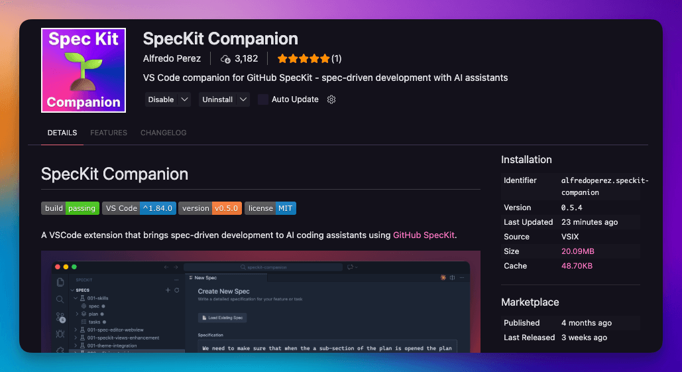Click the license MIT badge
682x372 pixels.
[x=270, y=208]
